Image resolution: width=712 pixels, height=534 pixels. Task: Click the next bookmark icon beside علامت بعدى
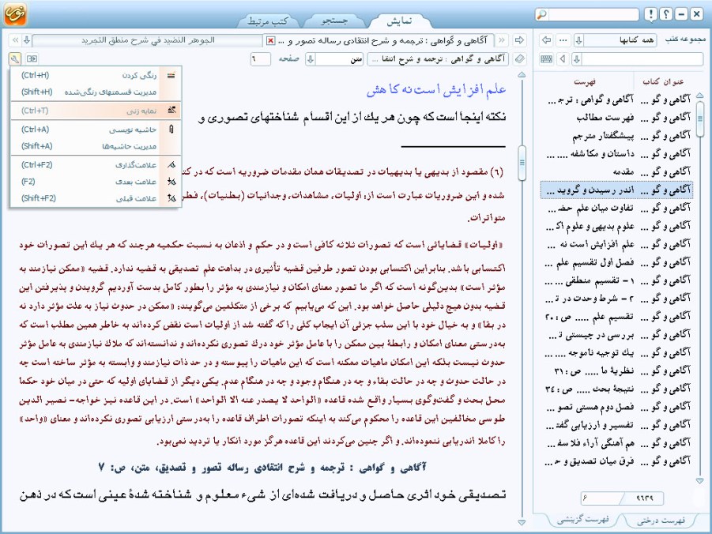click(x=171, y=182)
